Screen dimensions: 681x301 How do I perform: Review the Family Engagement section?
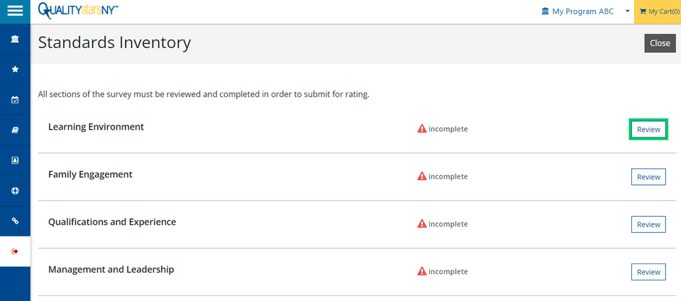648,177
